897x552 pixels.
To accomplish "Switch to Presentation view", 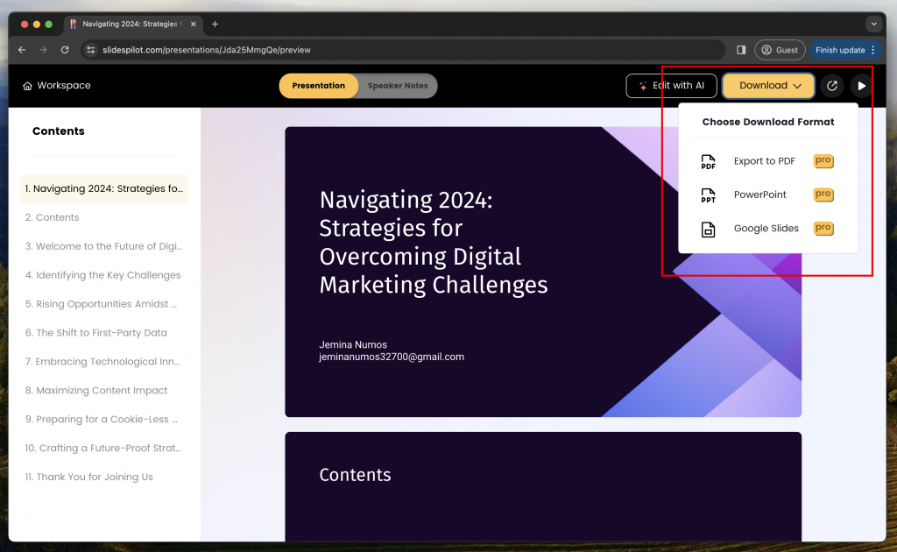I will (319, 86).
